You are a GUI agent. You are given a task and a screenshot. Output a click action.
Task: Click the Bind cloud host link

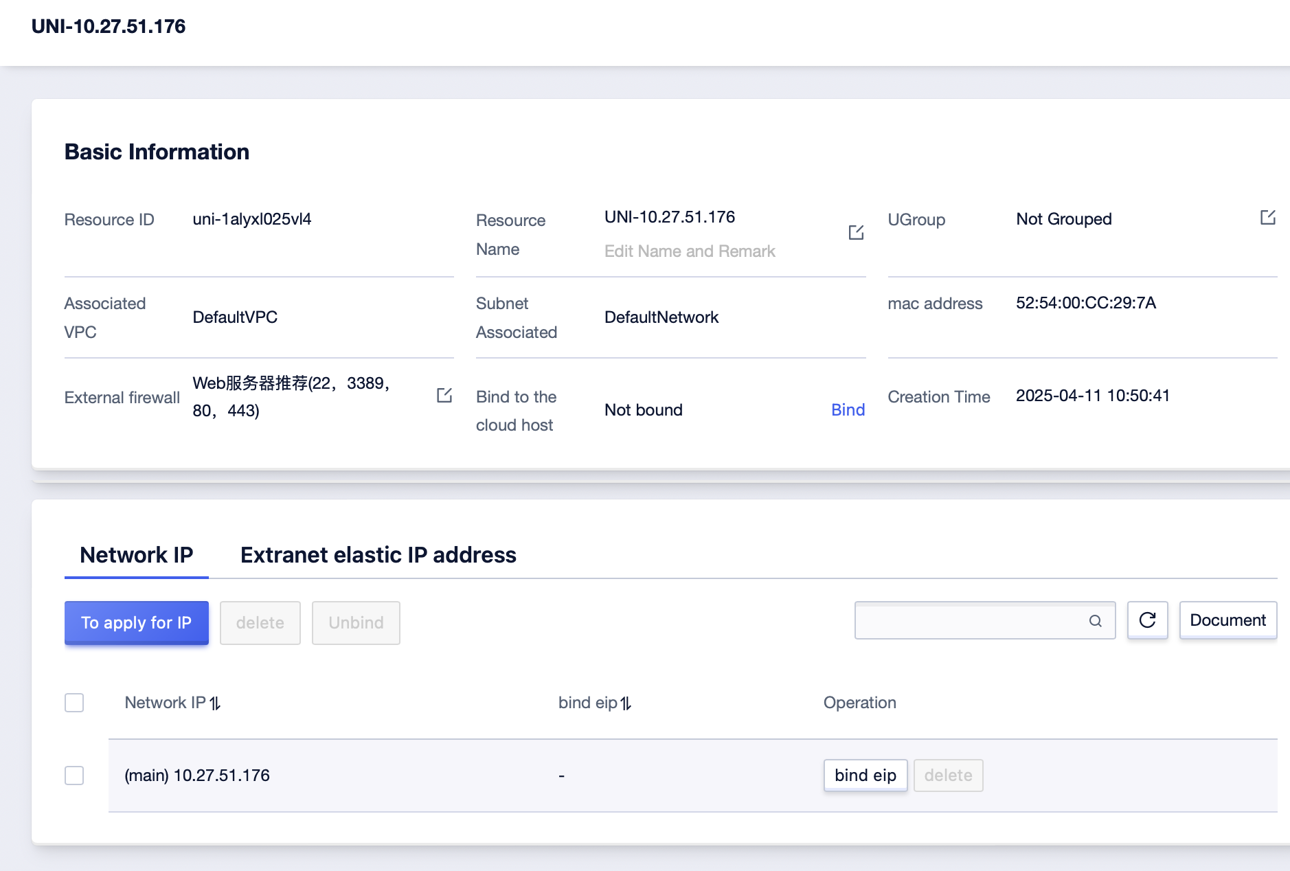[x=848, y=410]
